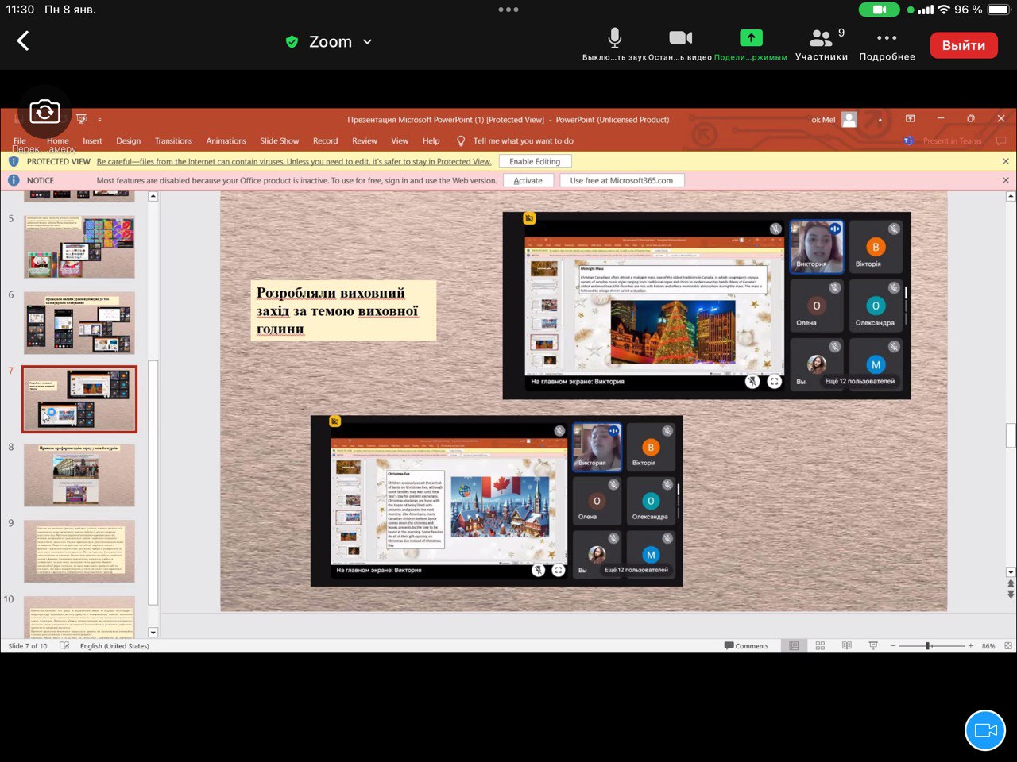
Task: Click the slide area scroll up arrow
Action: point(1011,194)
